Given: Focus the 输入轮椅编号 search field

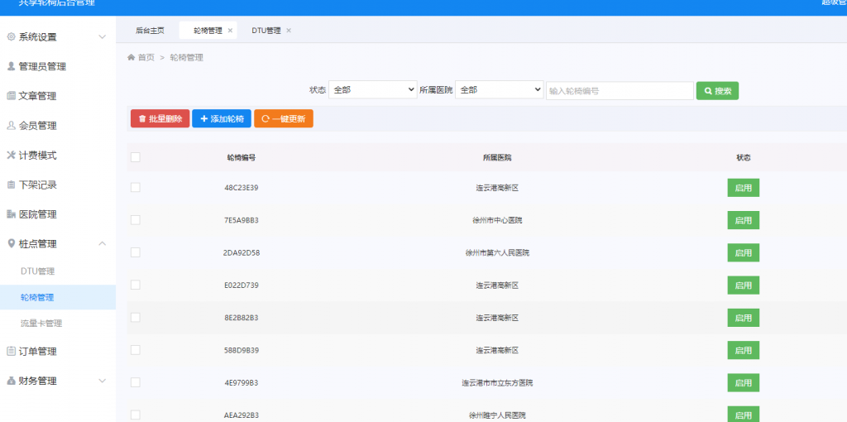Looking at the screenshot, I should (620, 91).
